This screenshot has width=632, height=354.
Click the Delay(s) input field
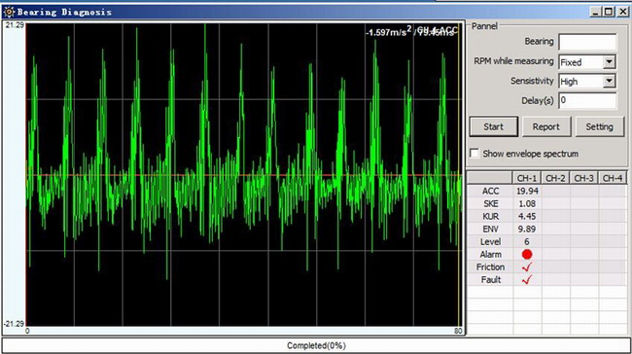587,100
